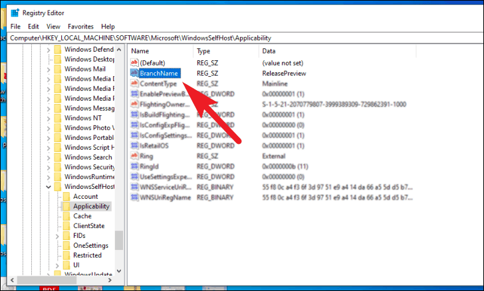Select the Cache subkey
The width and height of the screenshot is (484, 291).
(x=82, y=216)
